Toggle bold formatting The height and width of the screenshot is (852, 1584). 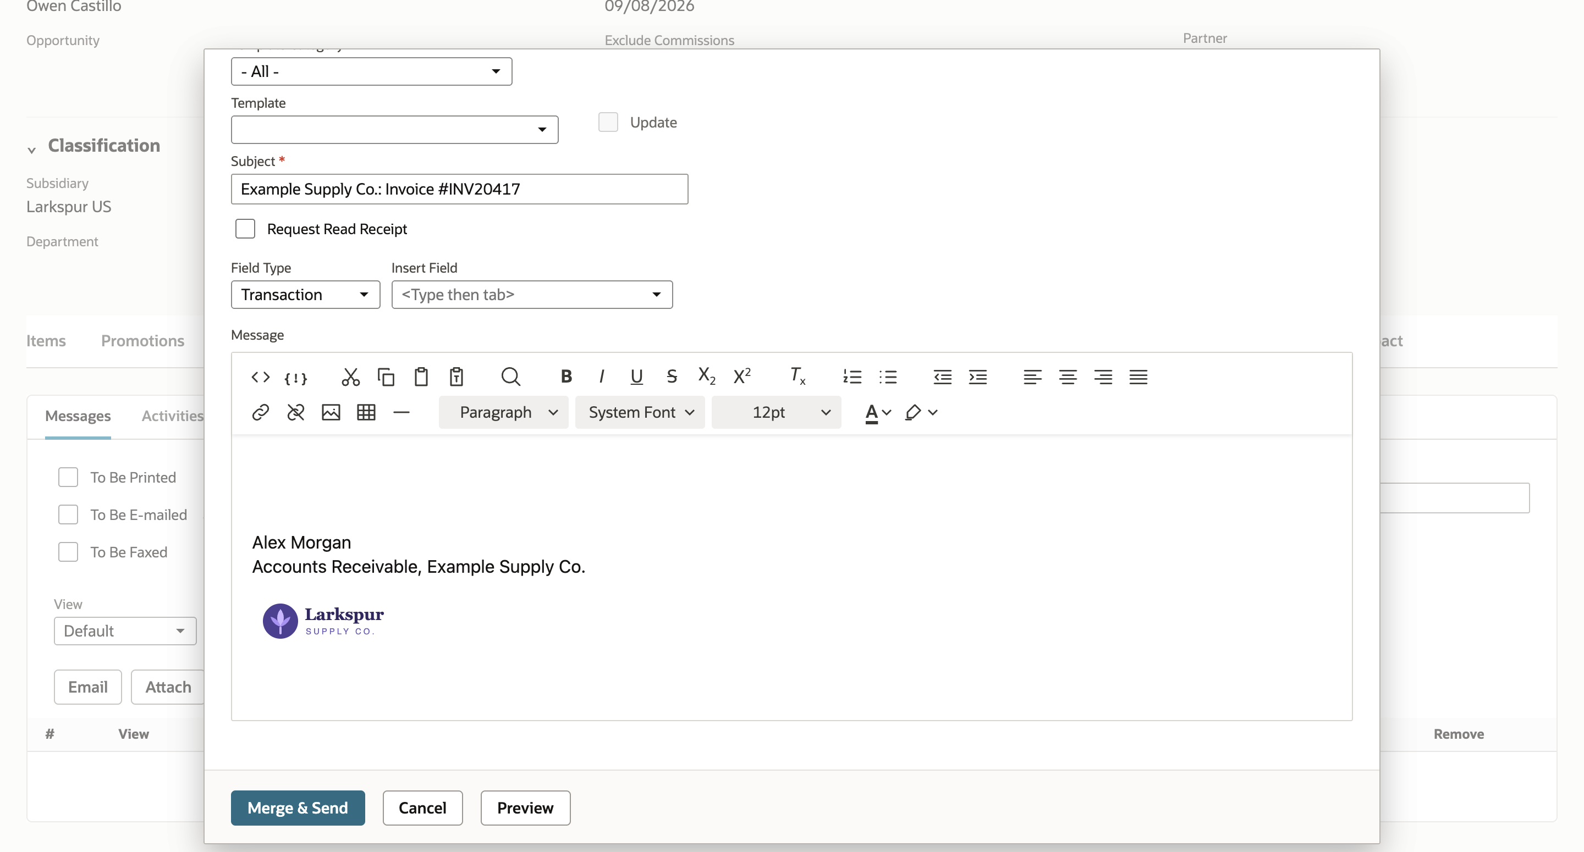pyautogui.click(x=566, y=377)
